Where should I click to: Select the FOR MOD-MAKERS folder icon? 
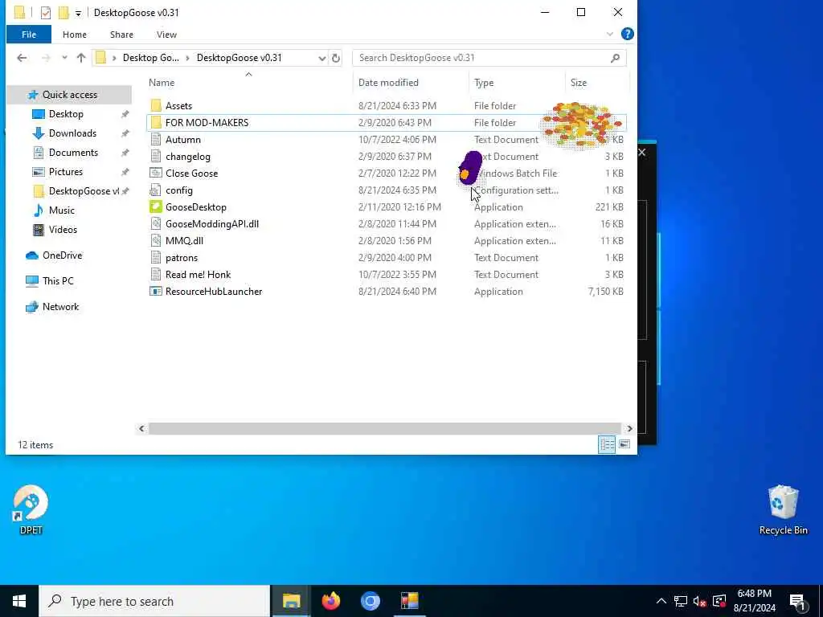pyautogui.click(x=156, y=123)
